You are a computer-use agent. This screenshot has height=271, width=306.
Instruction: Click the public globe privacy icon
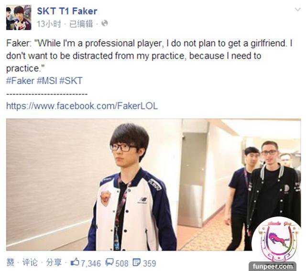pyautogui.click(x=105, y=23)
